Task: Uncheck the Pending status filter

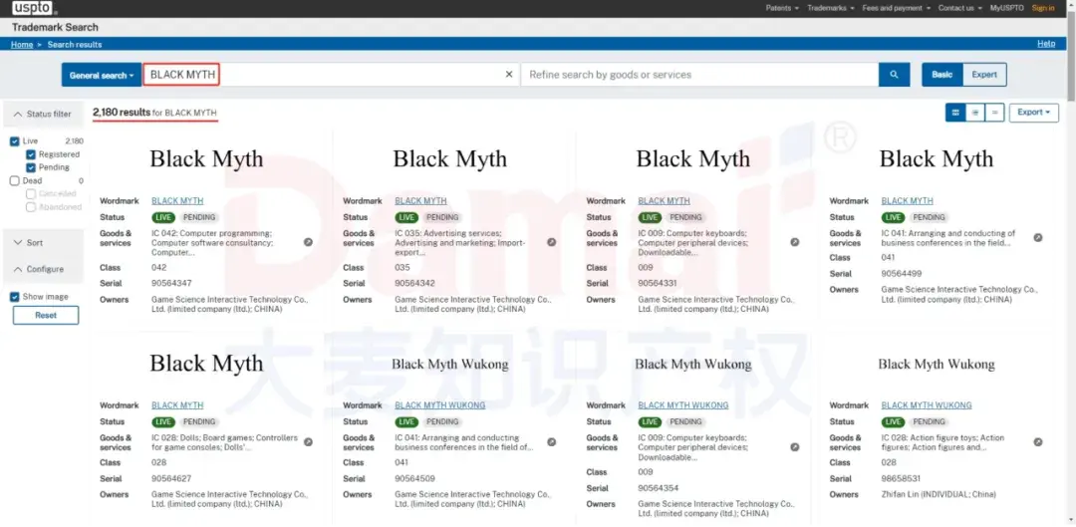Action: [x=31, y=167]
